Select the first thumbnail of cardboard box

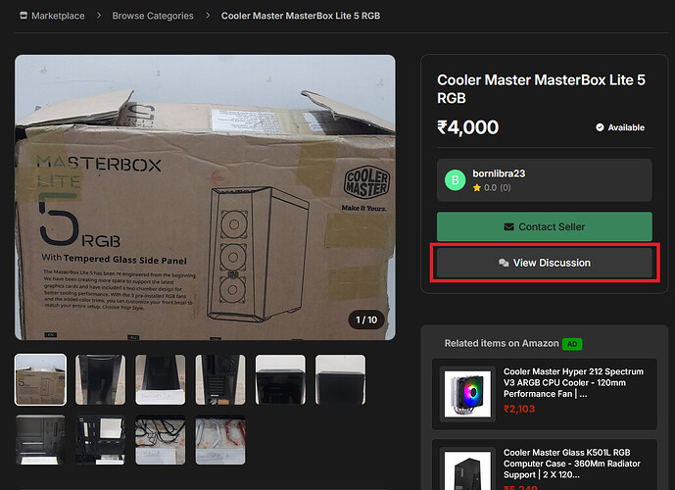point(41,379)
